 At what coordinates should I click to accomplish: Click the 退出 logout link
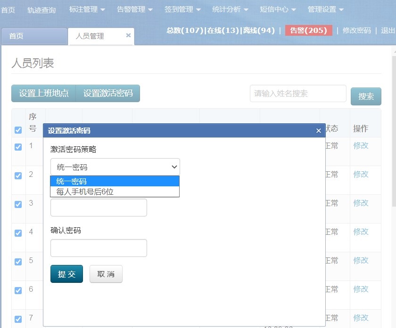pos(388,31)
